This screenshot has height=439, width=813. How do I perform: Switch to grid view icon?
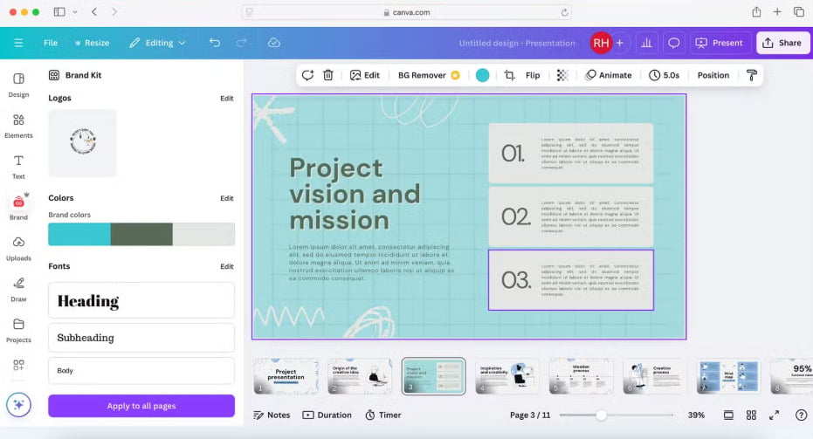(751, 415)
